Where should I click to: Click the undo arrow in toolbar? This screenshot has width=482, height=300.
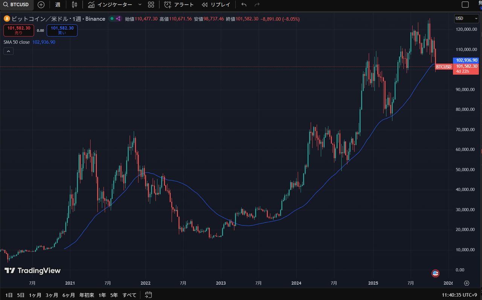(x=244, y=5)
